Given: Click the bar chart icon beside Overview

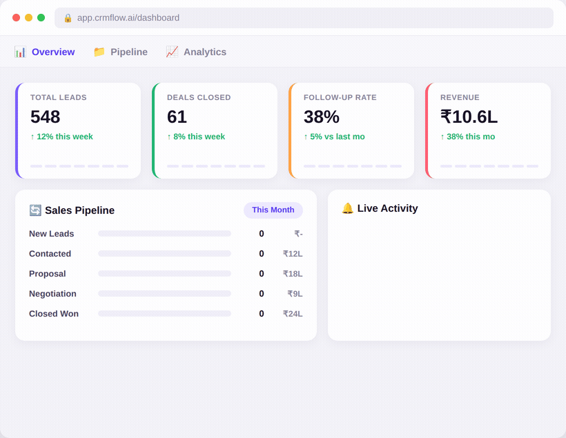Looking at the screenshot, I should click(x=20, y=52).
